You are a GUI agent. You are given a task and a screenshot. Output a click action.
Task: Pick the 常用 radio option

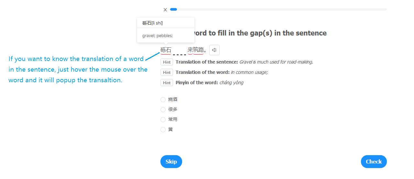click(x=163, y=120)
